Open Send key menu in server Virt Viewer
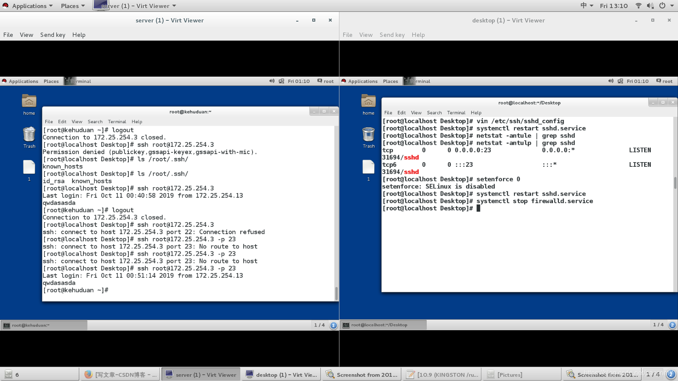678x381 pixels. [x=53, y=35]
